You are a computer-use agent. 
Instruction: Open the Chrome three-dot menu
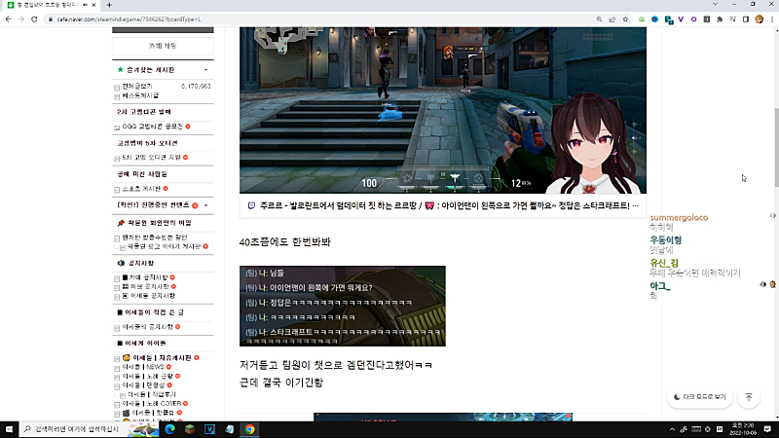coord(772,19)
